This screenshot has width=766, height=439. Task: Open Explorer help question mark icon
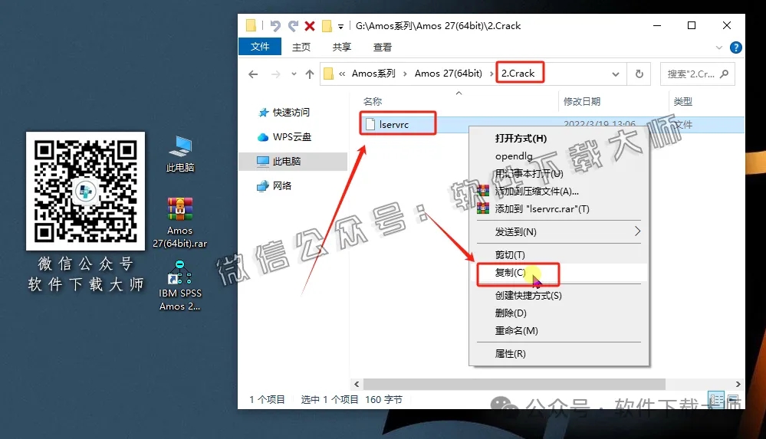coord(735,48)
